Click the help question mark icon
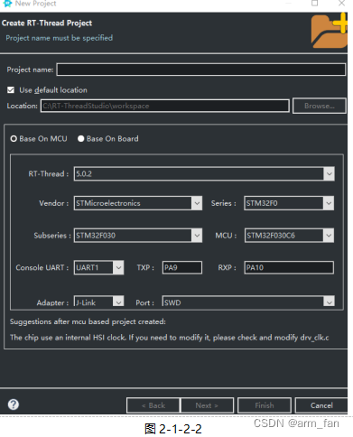The width and height of the screenshot is (353, 437). (x=14, y=404)
